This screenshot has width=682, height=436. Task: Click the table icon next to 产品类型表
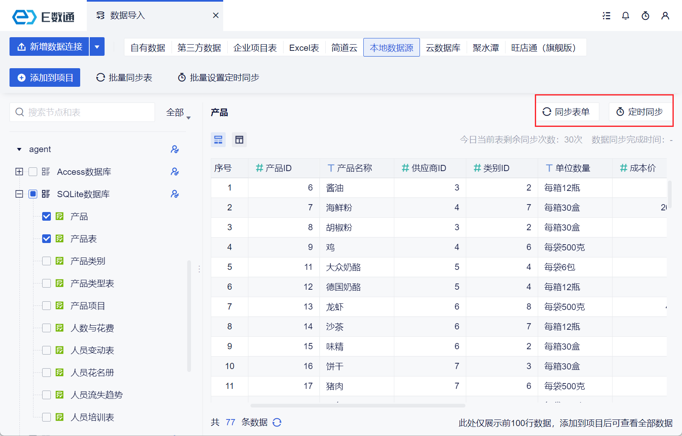60,283
